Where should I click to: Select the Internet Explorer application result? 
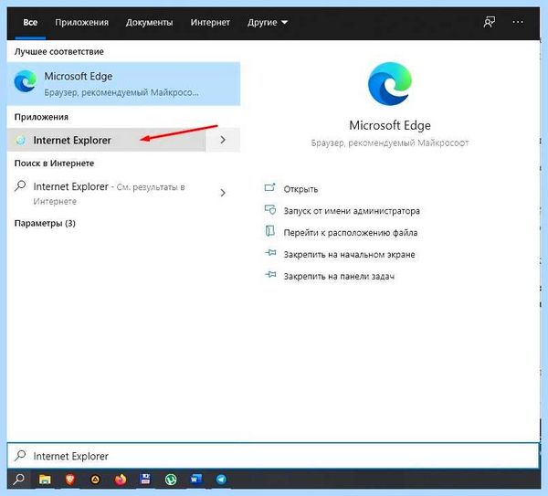tap(106, 140)
